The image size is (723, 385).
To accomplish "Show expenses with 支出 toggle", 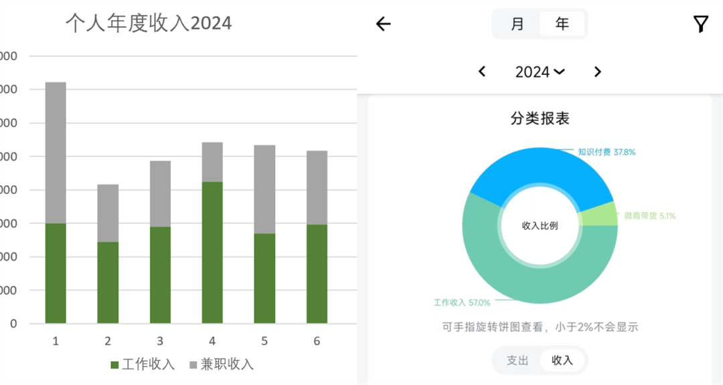I will point(517,360).
